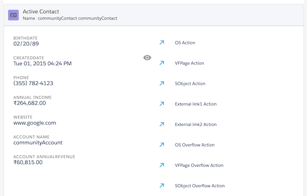Click the purple contact card icon
Screen dimensions: 307x196
pyautogui.click(x=13, y=15)
